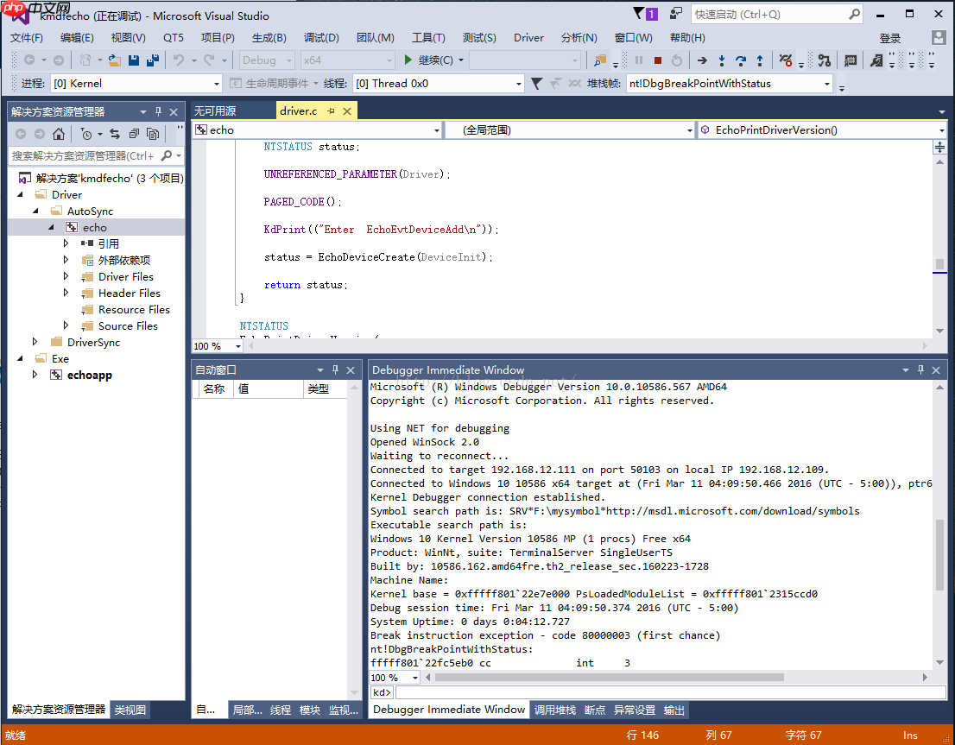Viewport: 955px width, 745px height.
Task: Toggle auto-hide pin on Debugger Immediate Window
Action: [x=921, y=369]
